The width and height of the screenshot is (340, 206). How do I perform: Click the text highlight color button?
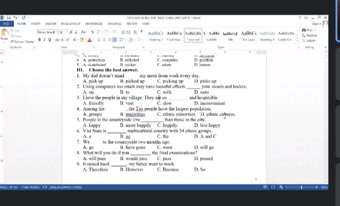point(82,40)
